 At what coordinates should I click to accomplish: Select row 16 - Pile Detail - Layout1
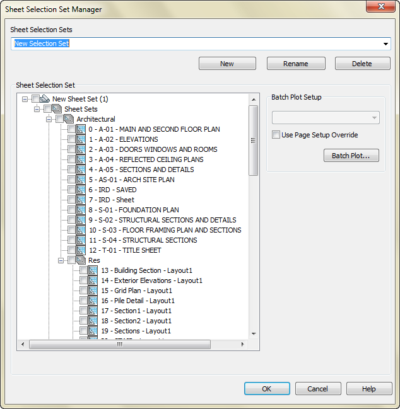[138, 301]
